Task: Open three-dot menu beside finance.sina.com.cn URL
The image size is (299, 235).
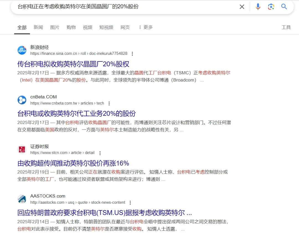Action: [x=132, y=54]
